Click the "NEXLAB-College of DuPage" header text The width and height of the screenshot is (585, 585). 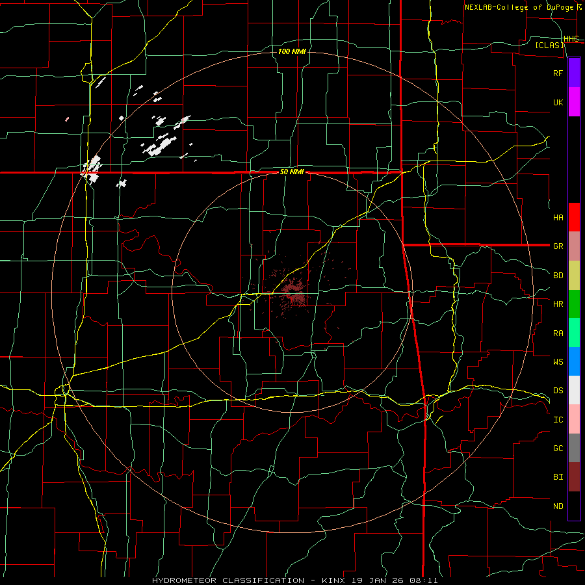click(x=519, y=7)
